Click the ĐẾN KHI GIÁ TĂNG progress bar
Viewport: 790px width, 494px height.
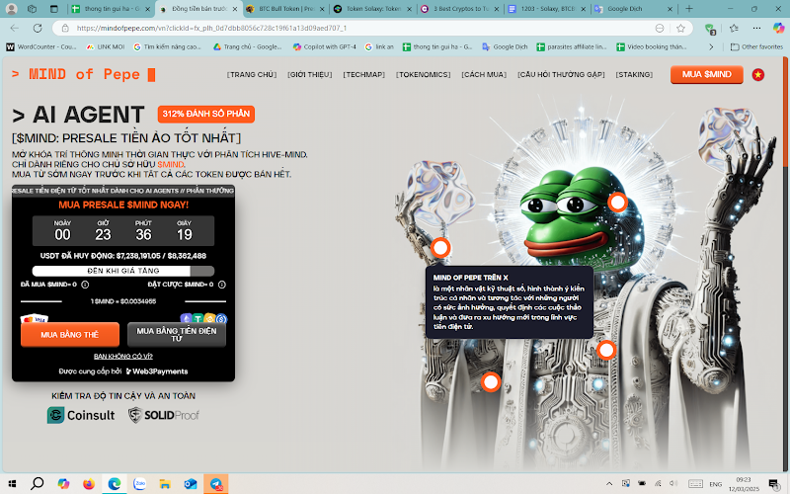[123, 271]
